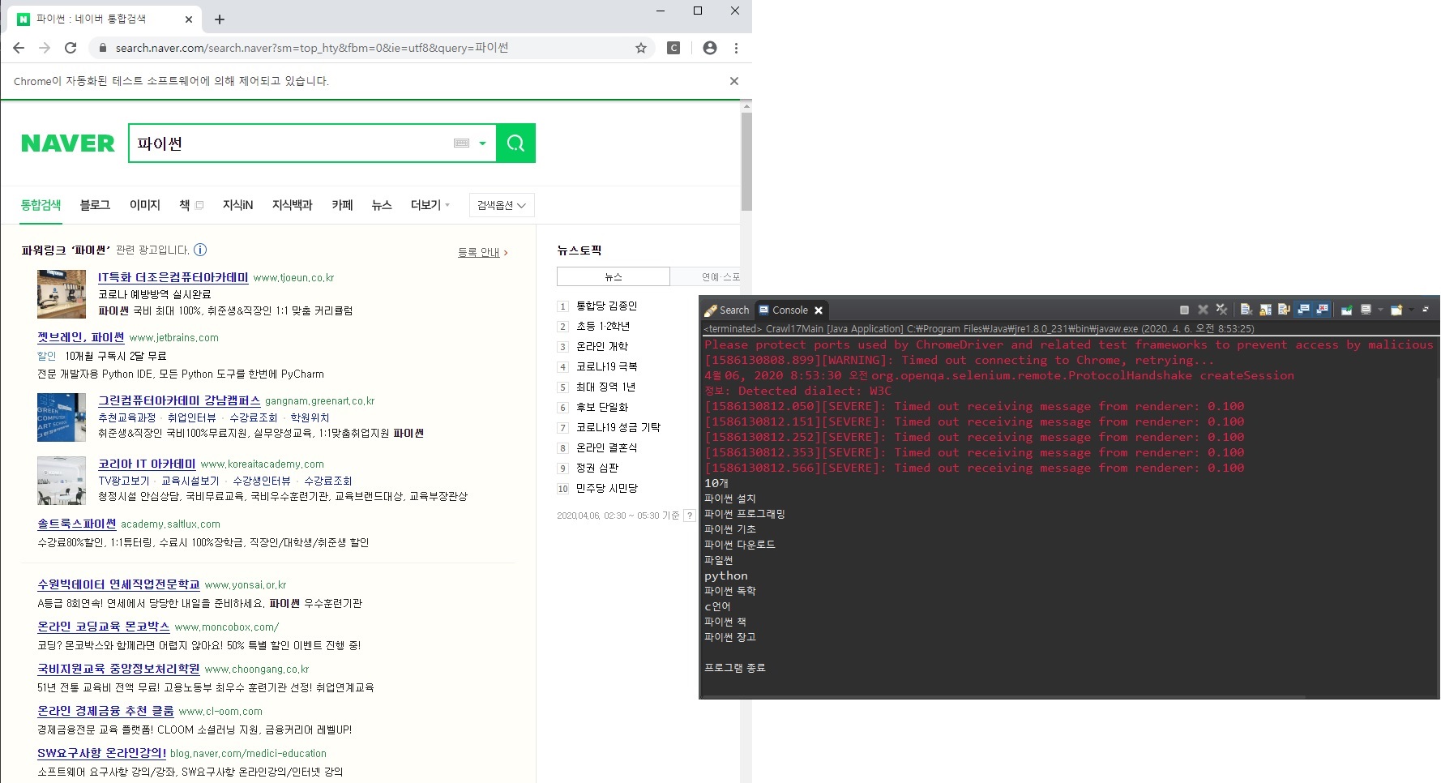This screenshot has height=783, width=1441.
Task: Close the 파이썬 네이버 통합검색 tab
Action: 189,19
